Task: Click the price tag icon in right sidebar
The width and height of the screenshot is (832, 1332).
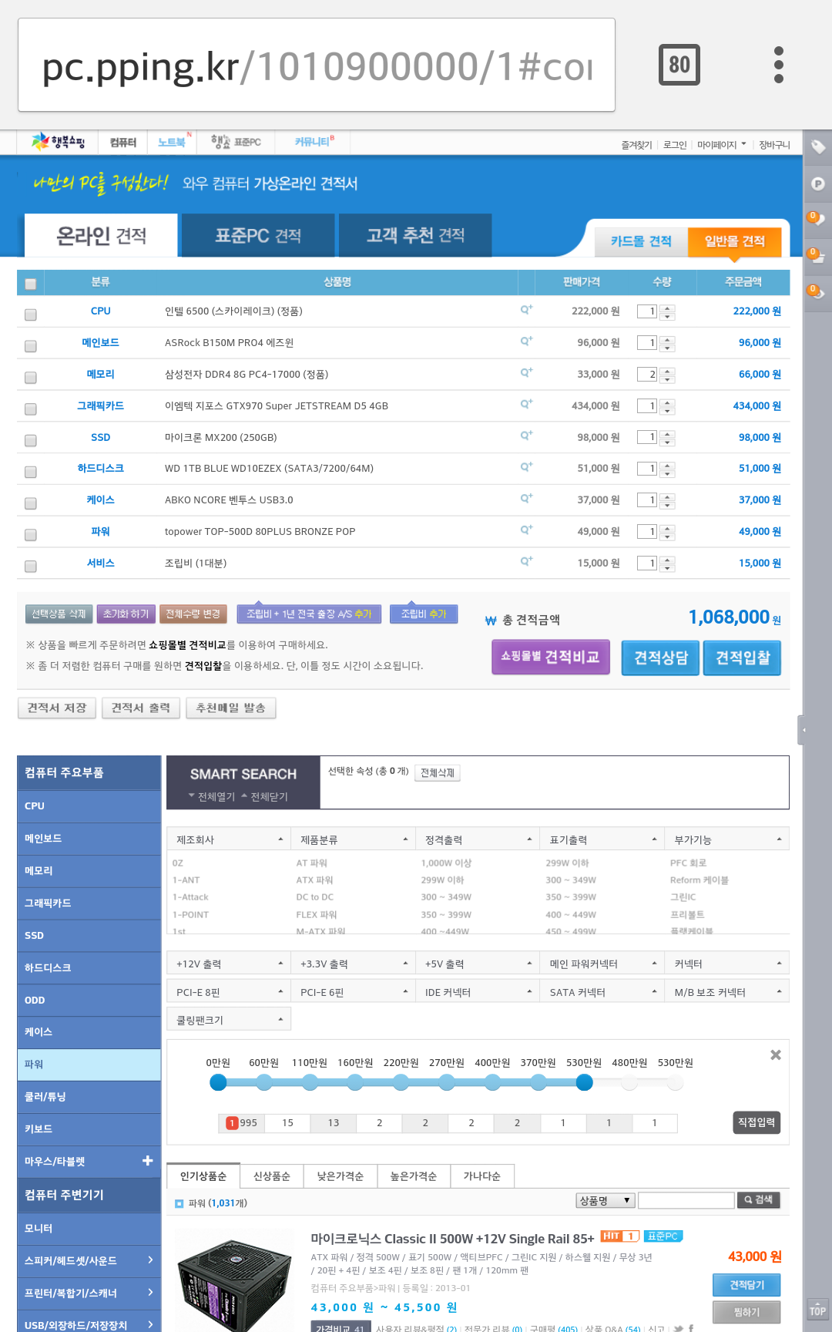Action: tap(817, 146)
